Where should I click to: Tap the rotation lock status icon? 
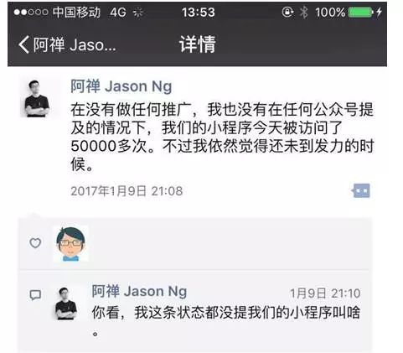coord(287,12)
